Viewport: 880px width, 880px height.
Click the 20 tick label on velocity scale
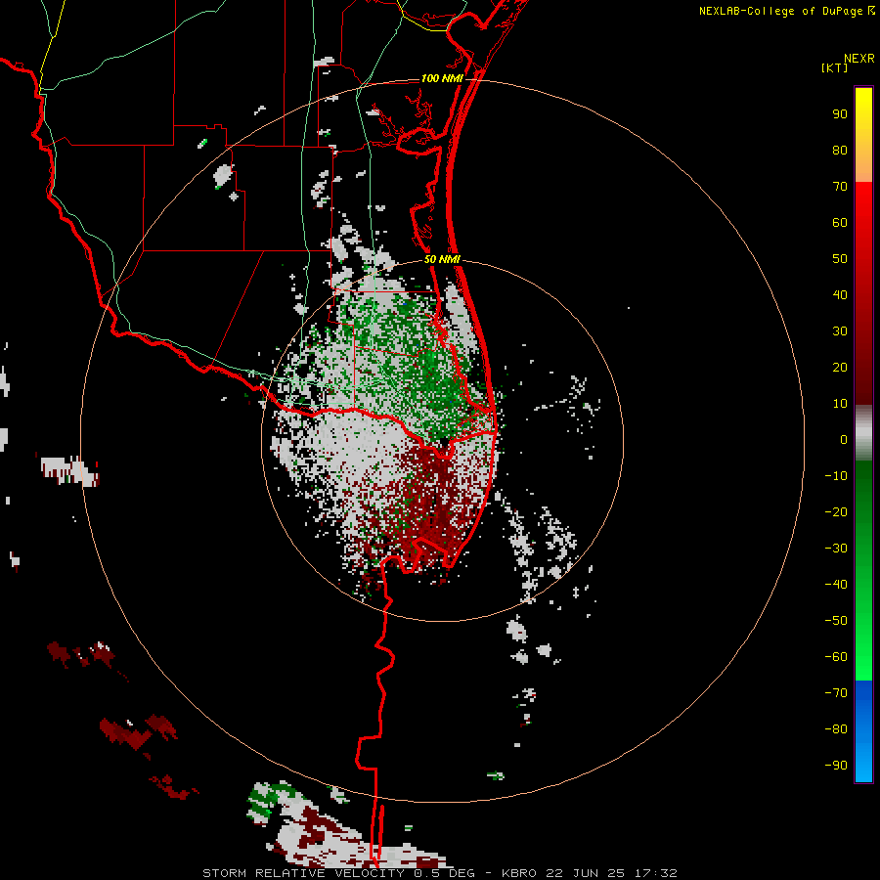840,368
